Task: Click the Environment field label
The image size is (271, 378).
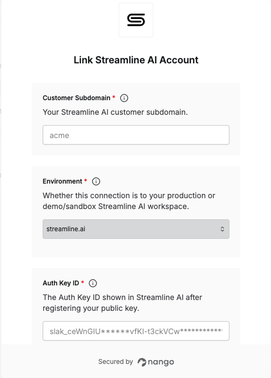Action: point(63,181)
